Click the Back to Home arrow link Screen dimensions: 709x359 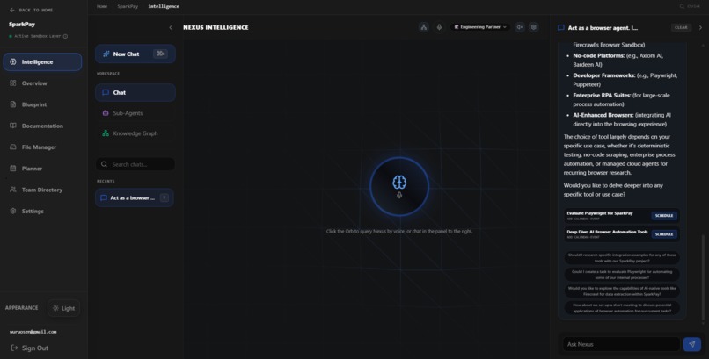click(x=31, y=10)
